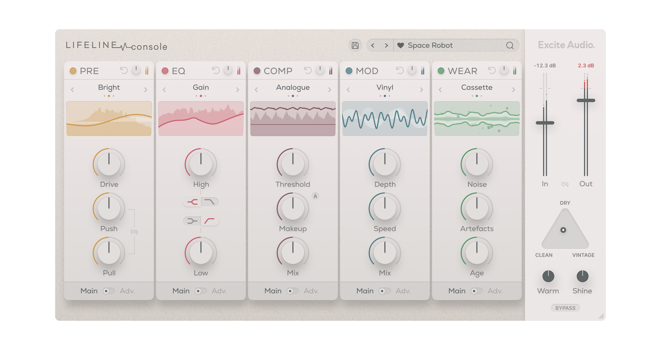Click the Push/Pull link chain icon
Image resolution: width=661 pixels, height=350 pixels.
(134, 232)
